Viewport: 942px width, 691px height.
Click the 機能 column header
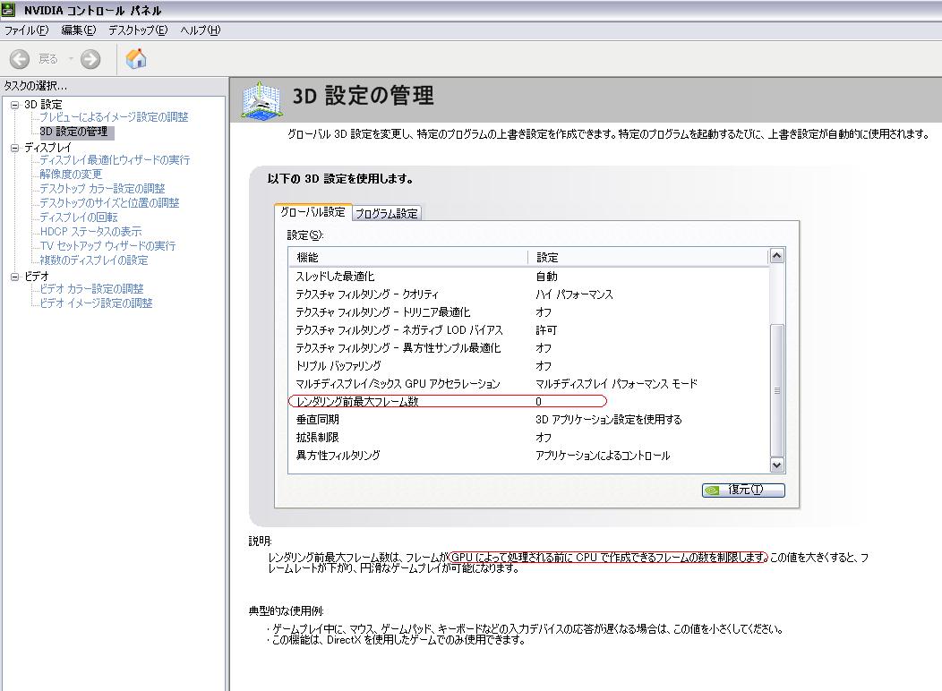point(408,258)
